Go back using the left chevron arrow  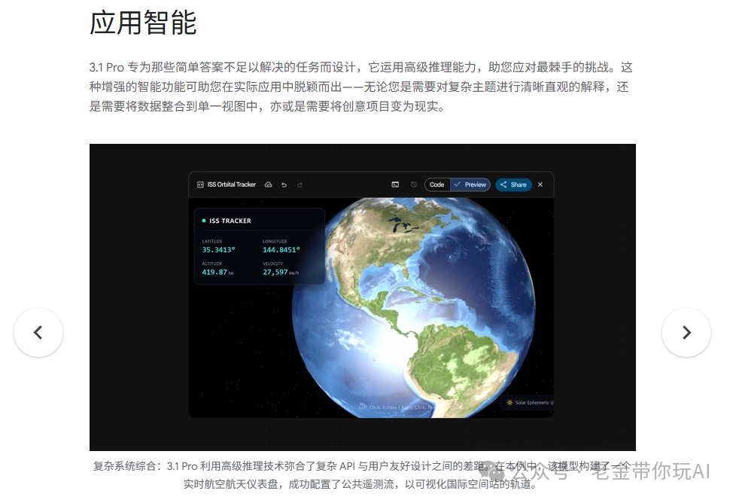click(x=38, y=331)
